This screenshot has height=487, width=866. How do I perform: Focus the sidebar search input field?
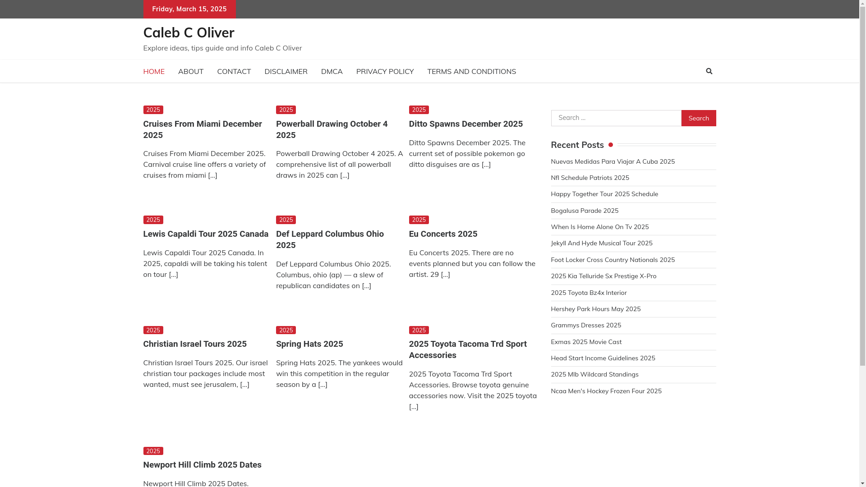pyautogui.click(x=616, y=118)
